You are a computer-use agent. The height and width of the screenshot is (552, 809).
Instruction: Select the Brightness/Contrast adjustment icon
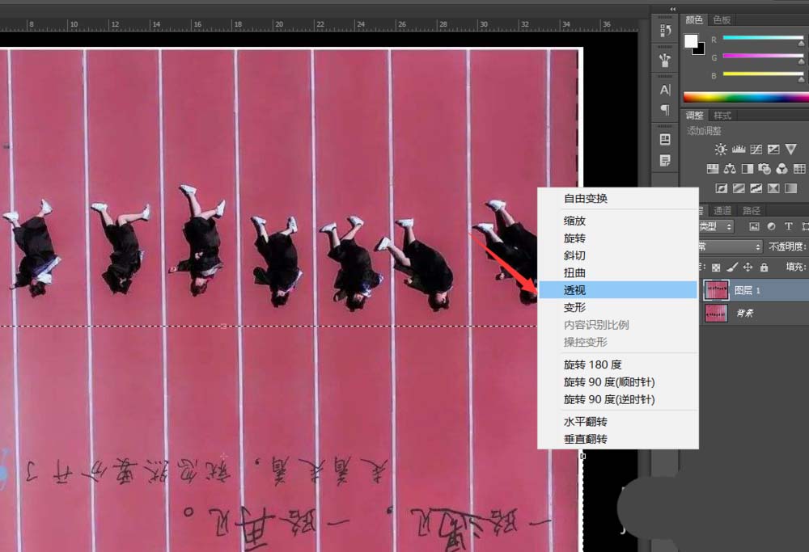pyautogui.click(x=720, y=149)
